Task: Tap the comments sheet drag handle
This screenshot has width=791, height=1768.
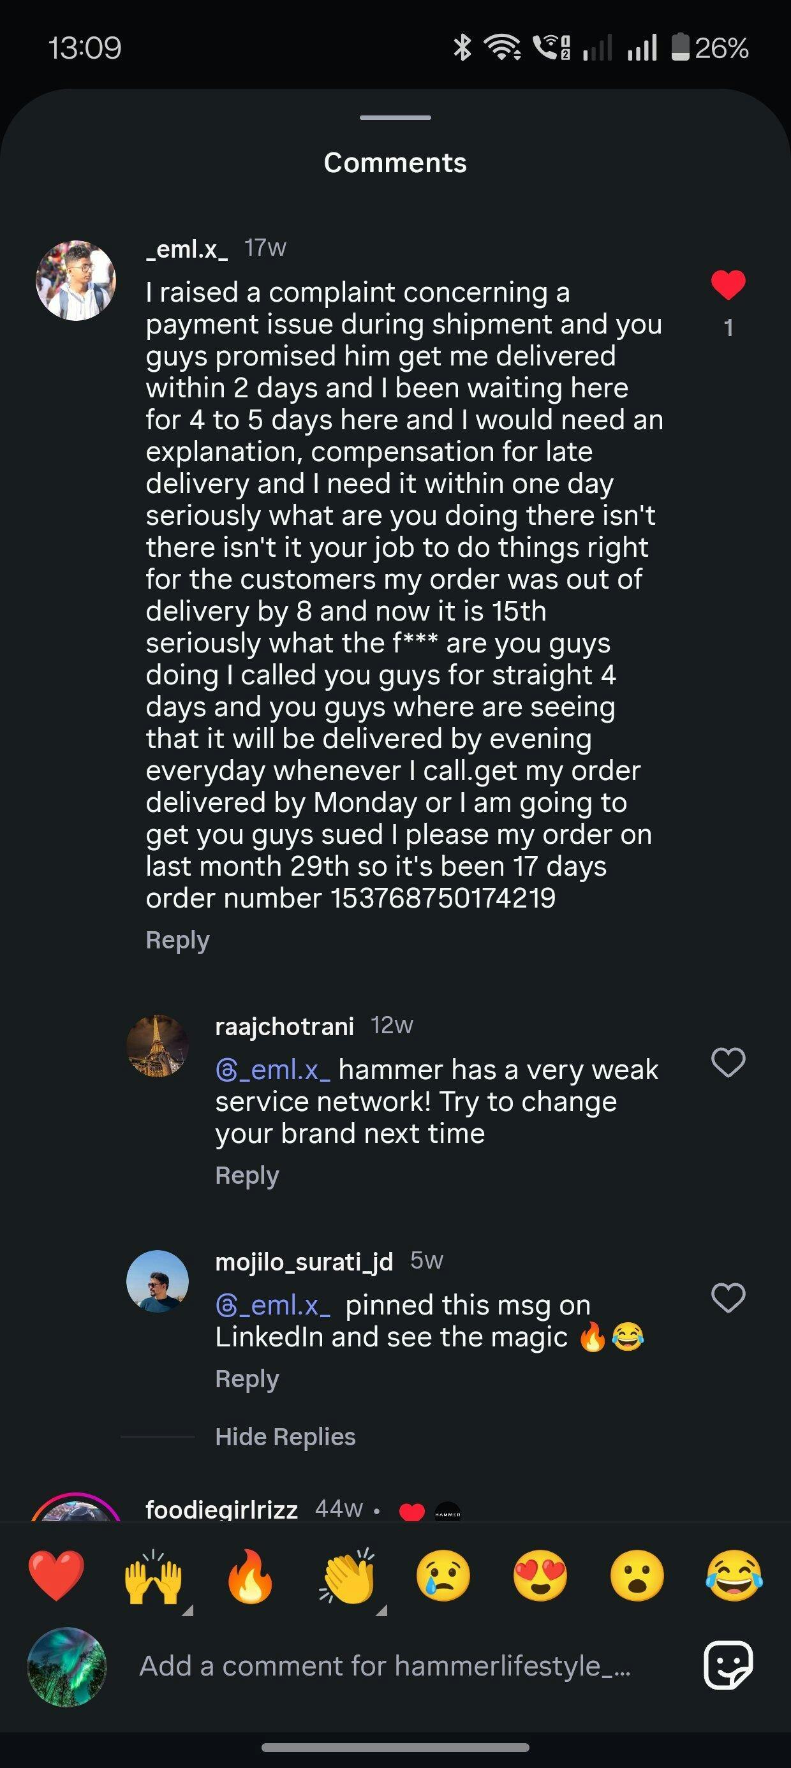Action: coord(395,117)
